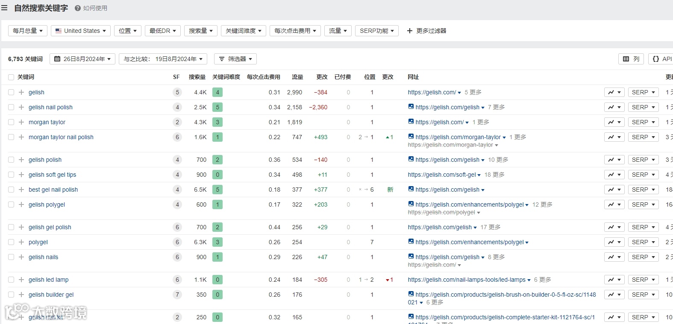Open the hamburger menu icon
This screenshot has width=673, height=324.
pos(4,8)
